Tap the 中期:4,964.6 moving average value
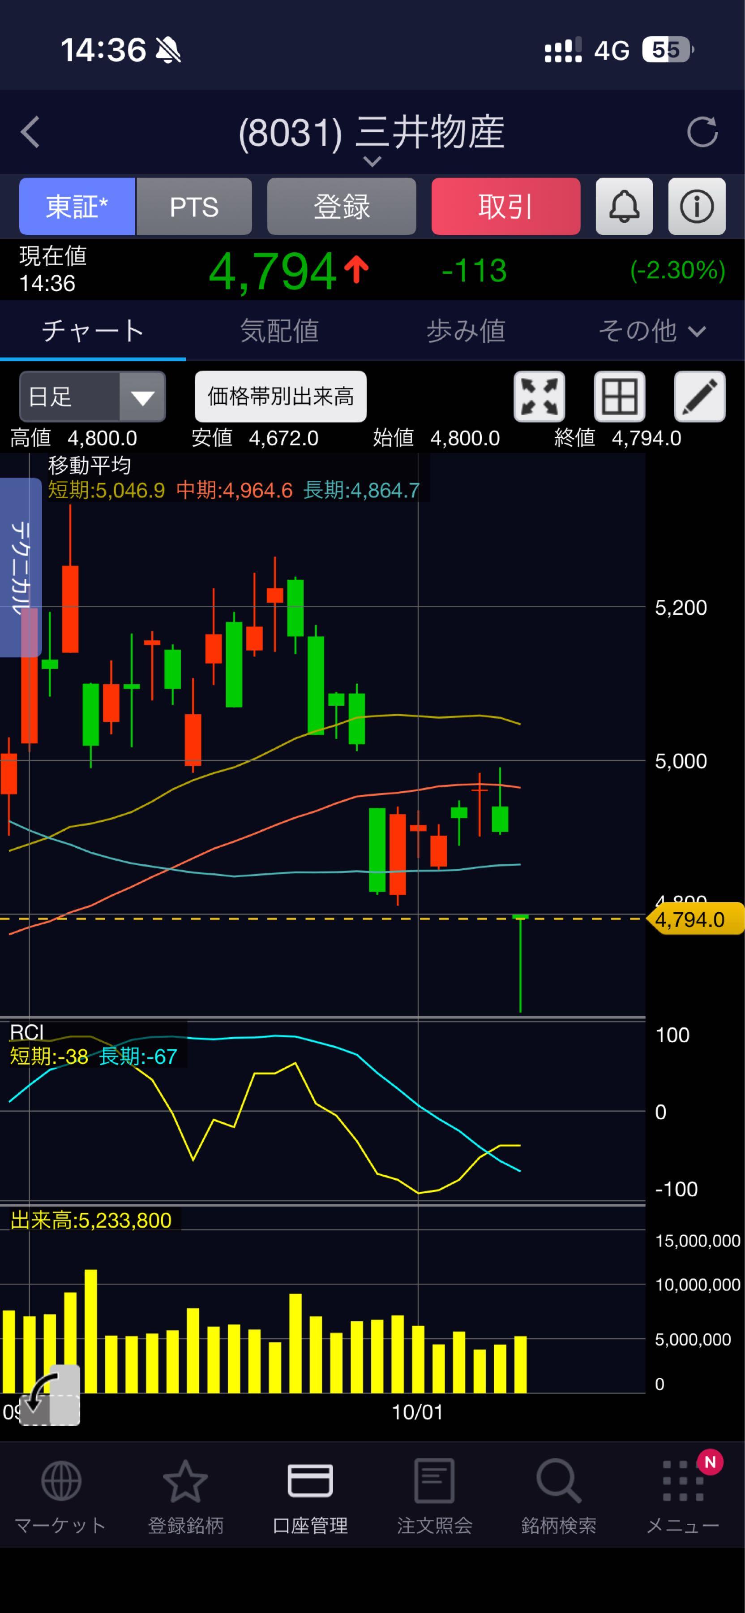This screenshot has width=745, height=1613. point(234,490)
